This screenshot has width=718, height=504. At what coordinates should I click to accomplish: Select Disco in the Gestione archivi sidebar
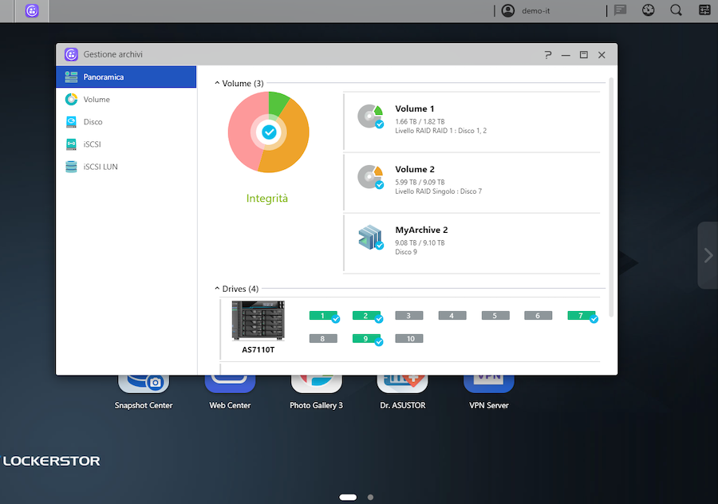[97, 121]
